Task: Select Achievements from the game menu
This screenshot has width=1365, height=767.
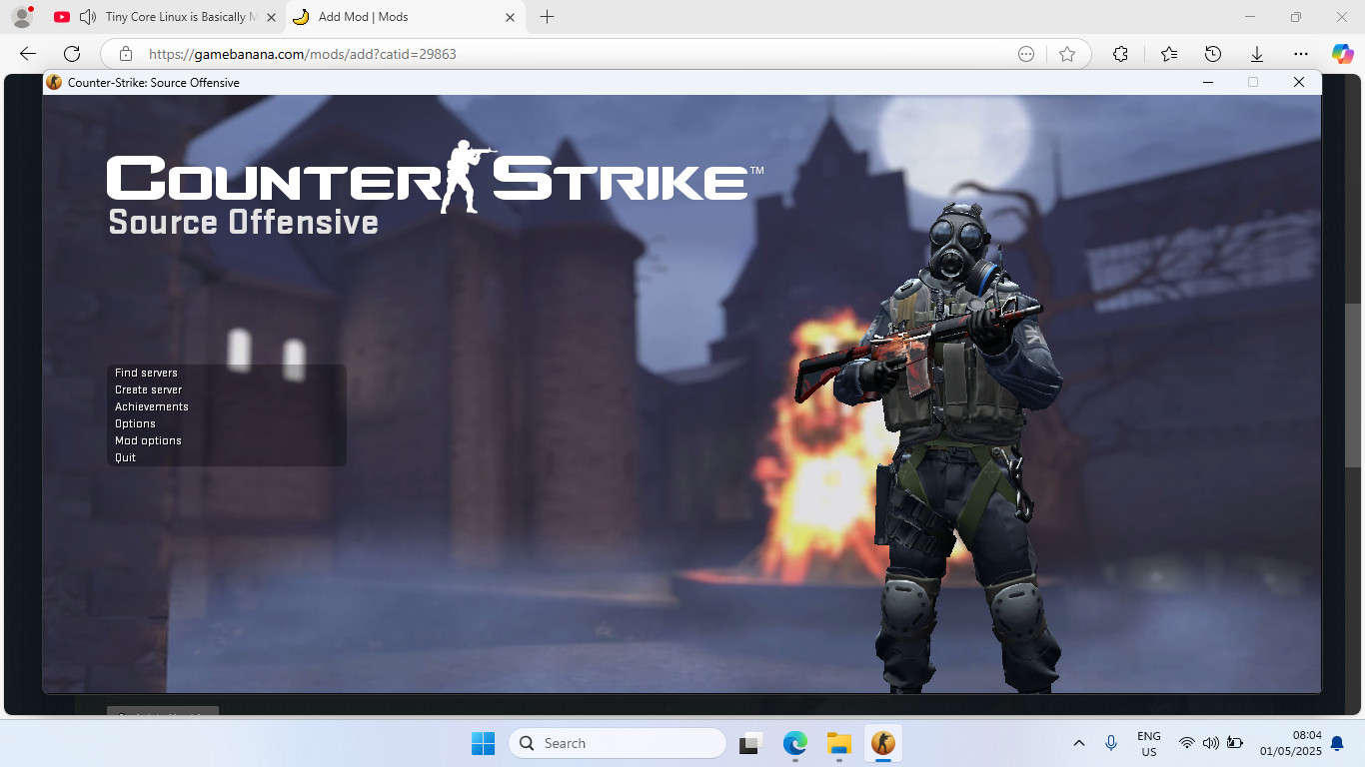Action: pyautogui.click(x=151, y=406)
